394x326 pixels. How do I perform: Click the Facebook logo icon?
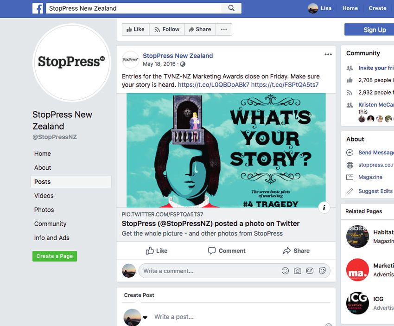click(x=38, y=8)
